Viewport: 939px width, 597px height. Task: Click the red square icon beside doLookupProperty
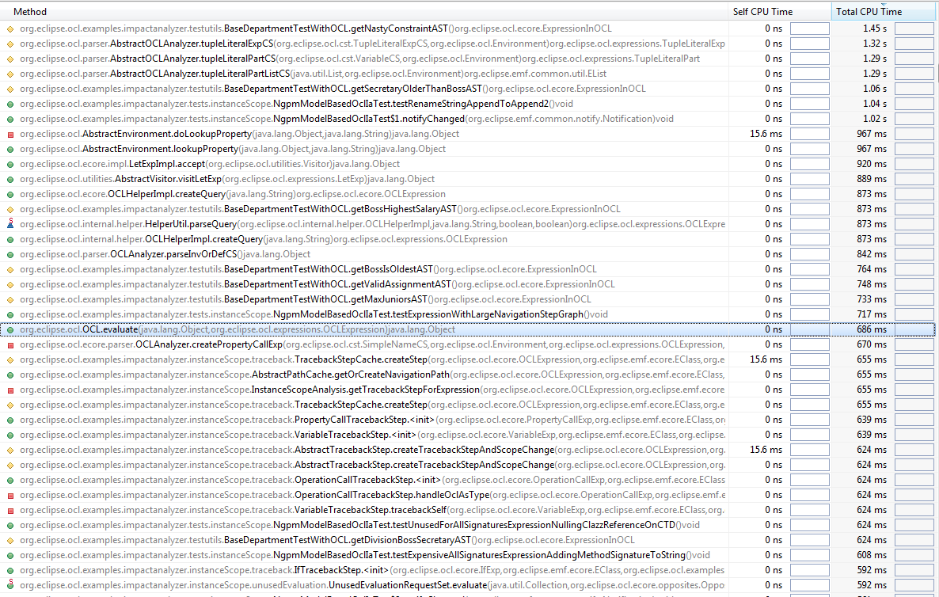[x=10, y=134]
